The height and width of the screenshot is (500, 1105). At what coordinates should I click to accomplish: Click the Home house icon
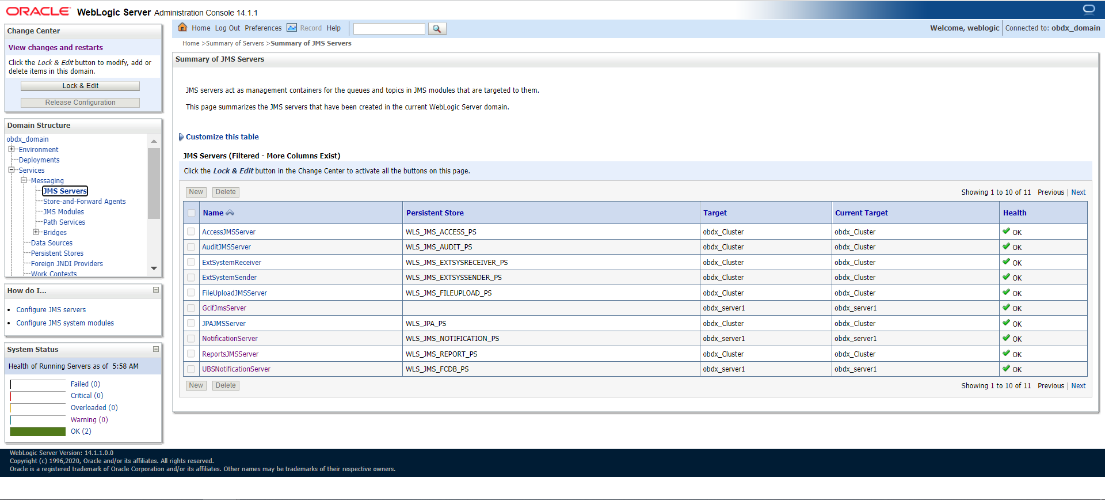(182, 27)
